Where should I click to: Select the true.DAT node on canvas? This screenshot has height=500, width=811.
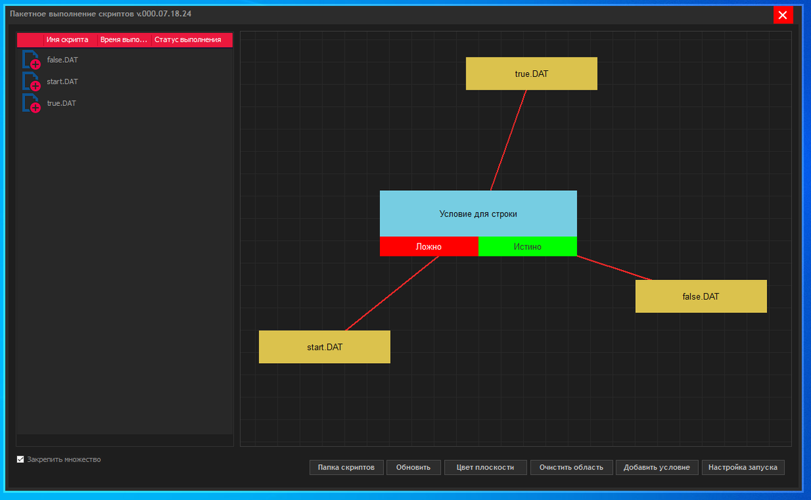pos(531,74)
